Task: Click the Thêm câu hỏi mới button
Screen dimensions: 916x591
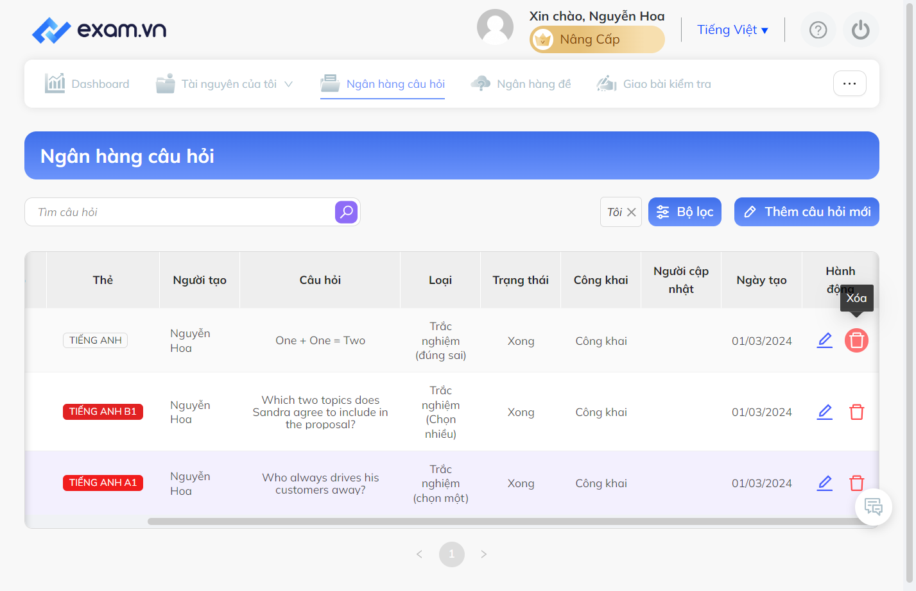Action: tap(806, 212)
